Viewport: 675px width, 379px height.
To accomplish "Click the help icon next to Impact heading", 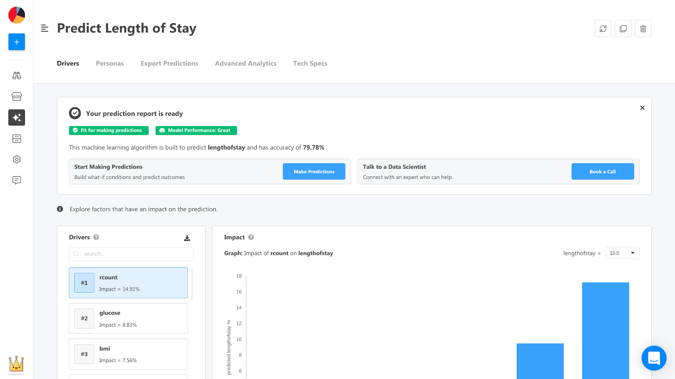I will [251, 237].
